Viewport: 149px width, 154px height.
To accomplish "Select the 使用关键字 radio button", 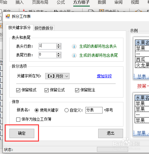I will (36, 110).
